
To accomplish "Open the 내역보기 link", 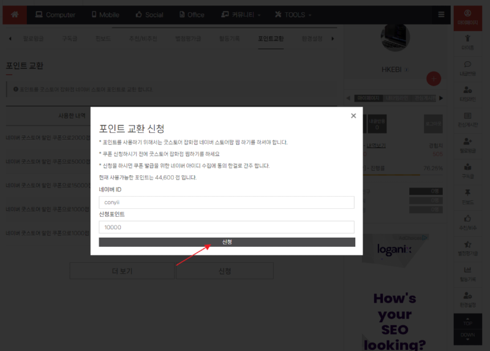I will click(x=377, y=146).
